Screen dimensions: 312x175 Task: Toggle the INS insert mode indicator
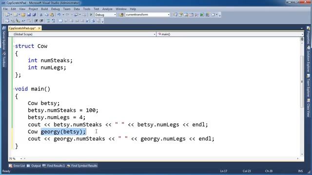point(300,171)
